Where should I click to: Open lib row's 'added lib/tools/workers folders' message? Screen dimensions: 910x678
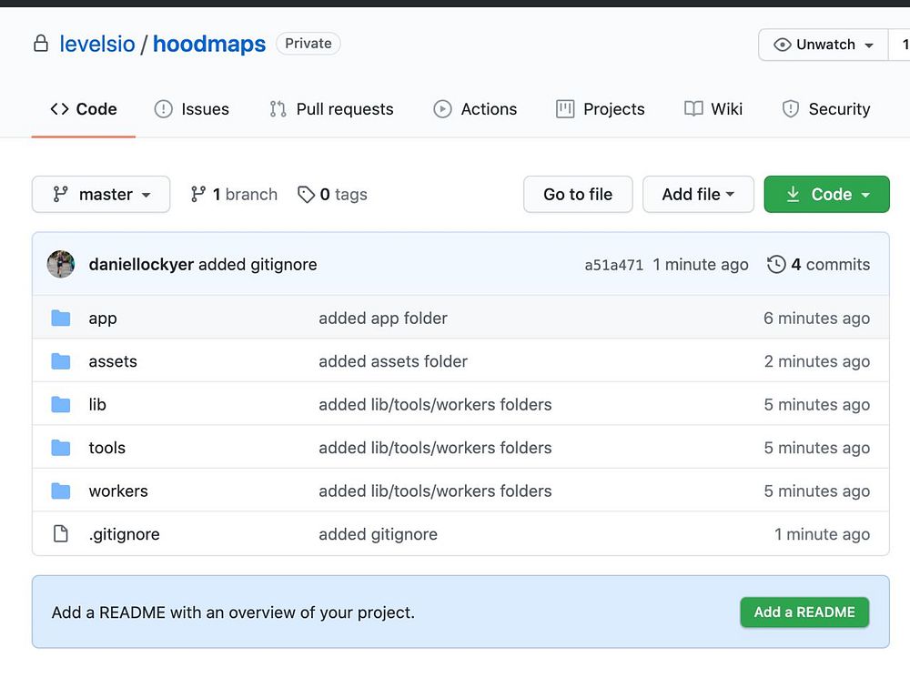click(435, 405)
